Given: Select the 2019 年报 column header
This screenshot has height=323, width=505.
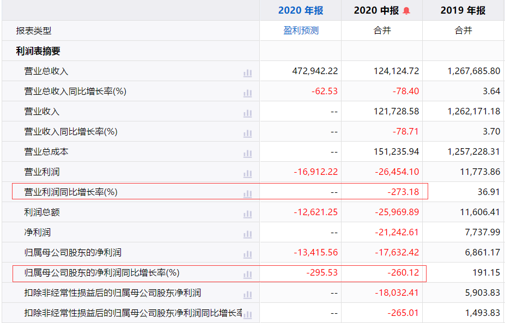Looking at the screenshot, I should point(463,10).
